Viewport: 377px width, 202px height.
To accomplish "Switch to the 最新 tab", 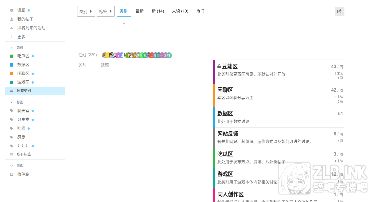I will click(x=140, y=11).
